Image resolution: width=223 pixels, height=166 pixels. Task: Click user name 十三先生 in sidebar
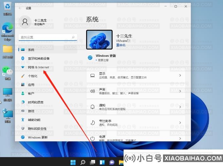coord(41,20)
